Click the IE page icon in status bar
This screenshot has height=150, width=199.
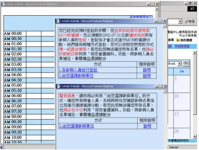2,147
